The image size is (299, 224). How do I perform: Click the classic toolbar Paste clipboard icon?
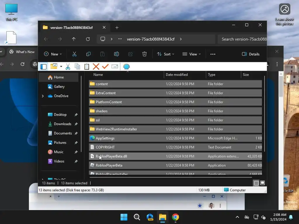pyautogui.click(x=86, y=66)
